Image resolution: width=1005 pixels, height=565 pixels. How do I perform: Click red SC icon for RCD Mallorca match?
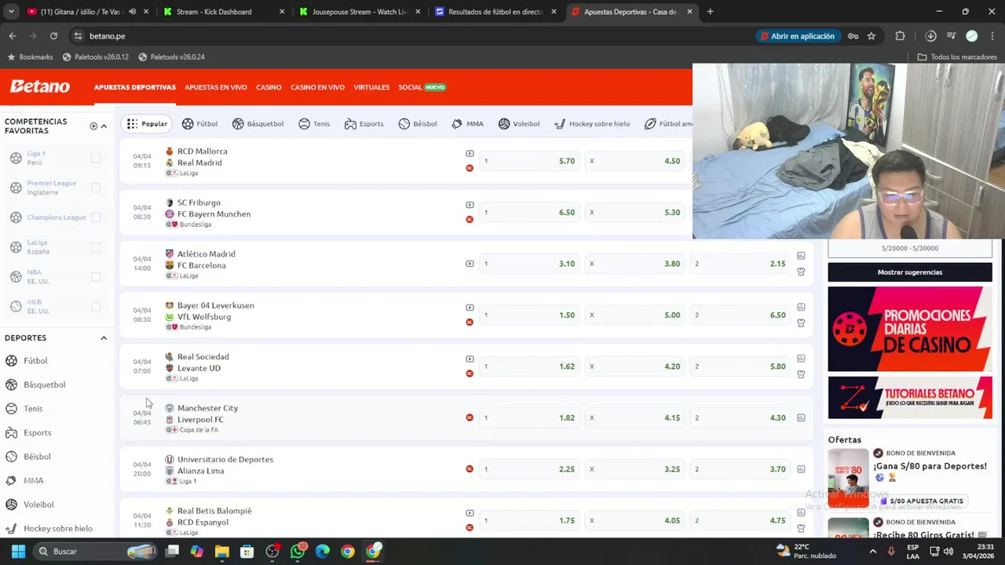pyautogui.click(x=470, y=168)
